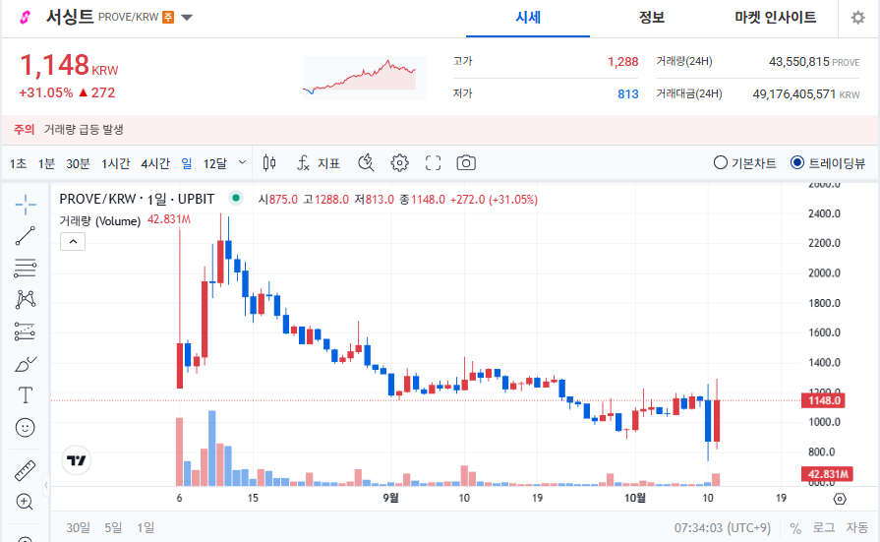This screenshot has width=880, height=542.
Task: Select the 1초 interval
Action: (x=18, y=163)
